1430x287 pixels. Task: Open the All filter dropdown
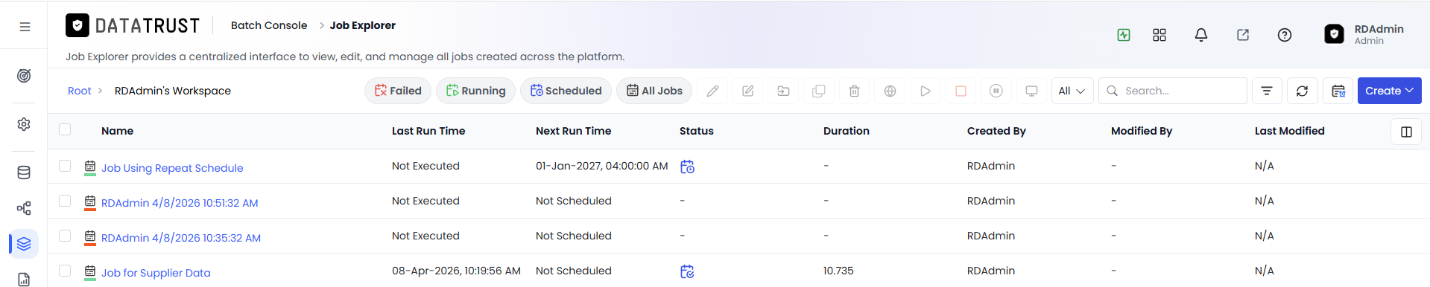point(1072,91)
